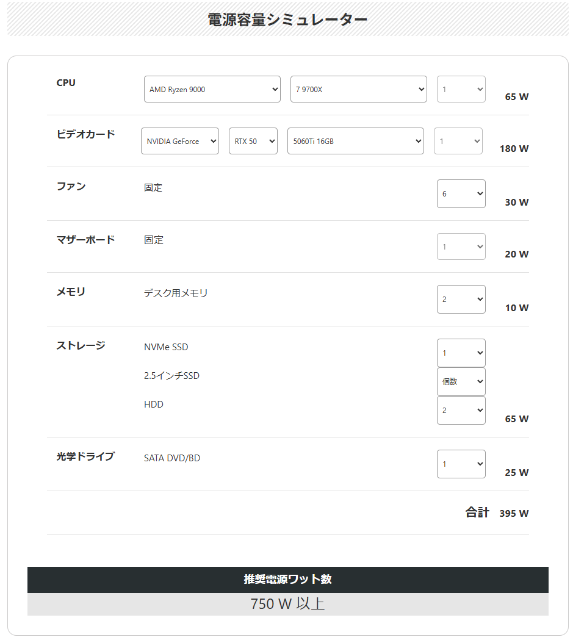Open the CPU quantity dropdown
The width and height of the screenshot is (573, 637).
point(461,89)
